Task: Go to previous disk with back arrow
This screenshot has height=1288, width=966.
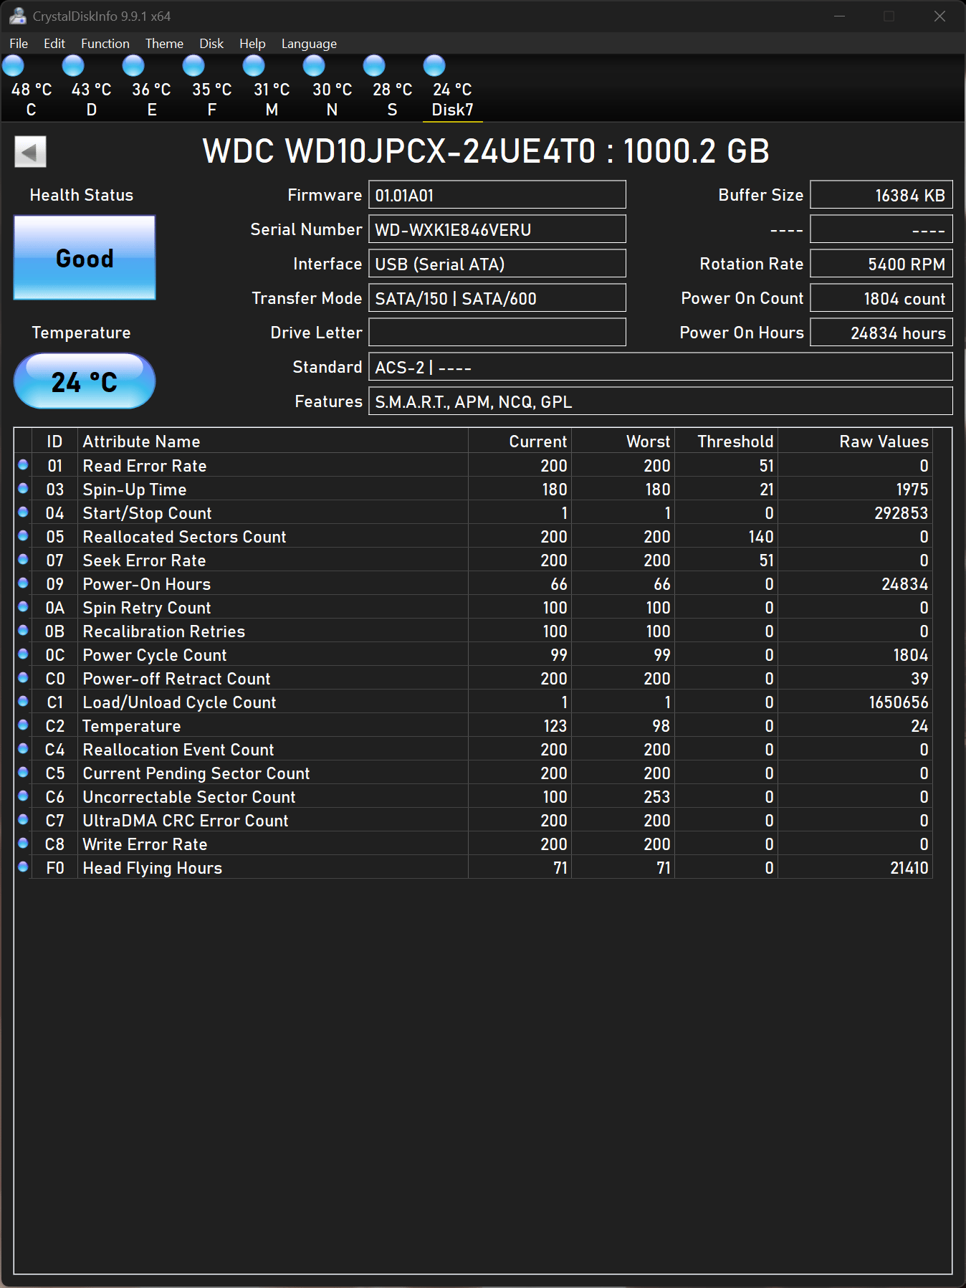Action: [30, 152]
